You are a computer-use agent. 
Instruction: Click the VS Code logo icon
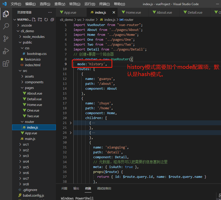[5, 4]
